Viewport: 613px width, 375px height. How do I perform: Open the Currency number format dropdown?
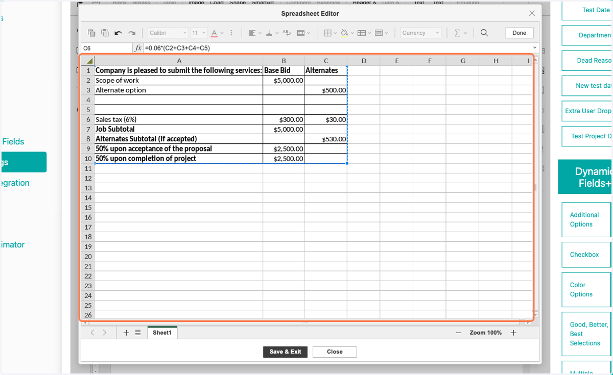(420, 33)
